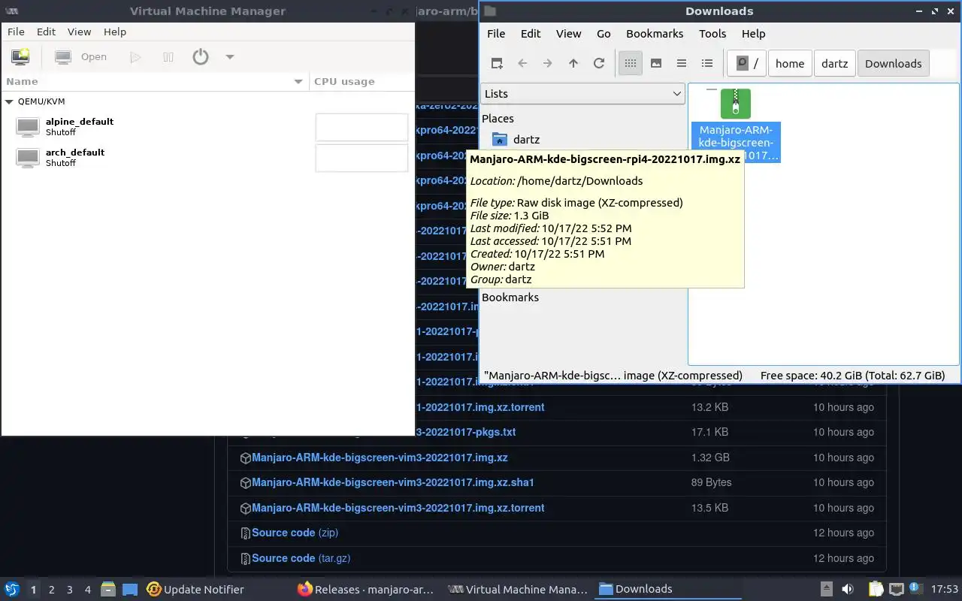Viewport: 962px width, 601px height.
Task: Open Virtual Machine Manager Edit menu
Action: click(x=46, y=32)
